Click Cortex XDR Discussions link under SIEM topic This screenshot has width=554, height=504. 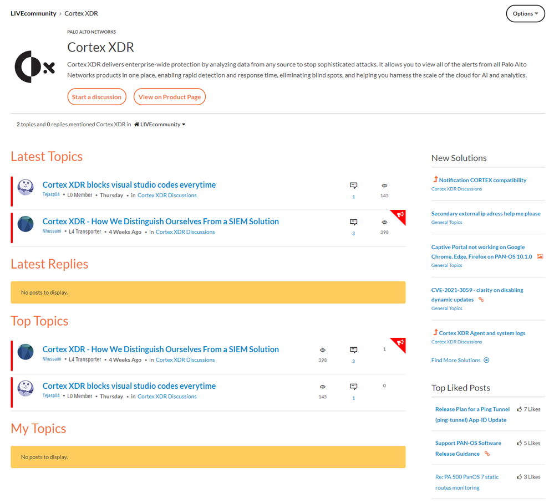click(x=185, y=232)
